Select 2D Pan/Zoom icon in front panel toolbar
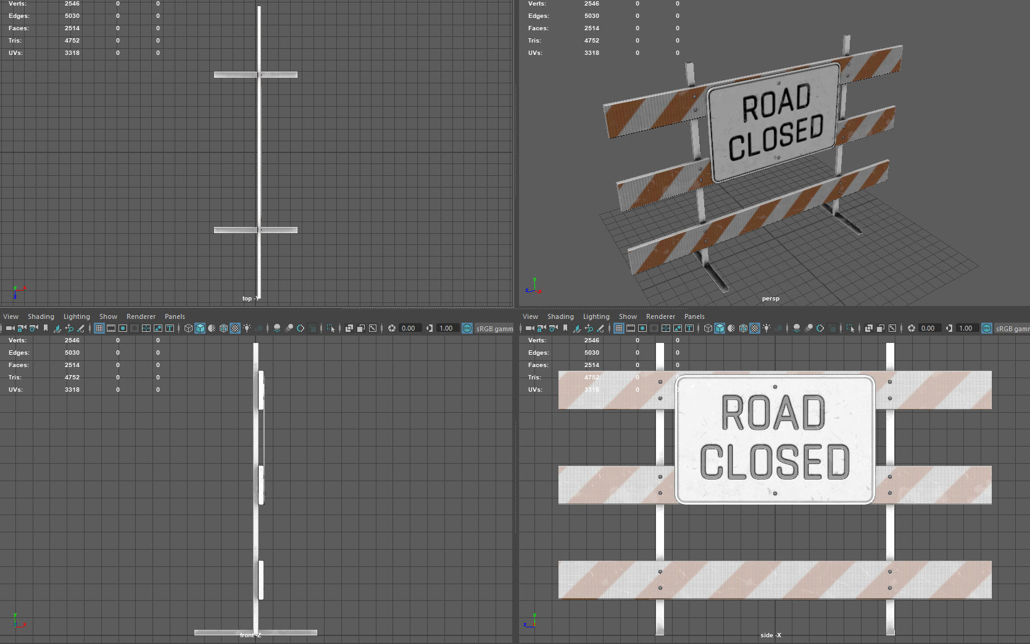The height and width of the screenshot is (644, 1030). 69,328
